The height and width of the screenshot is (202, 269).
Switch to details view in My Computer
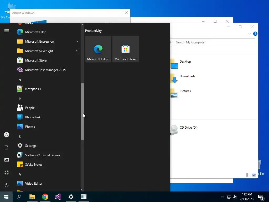(x=249, y=175)
